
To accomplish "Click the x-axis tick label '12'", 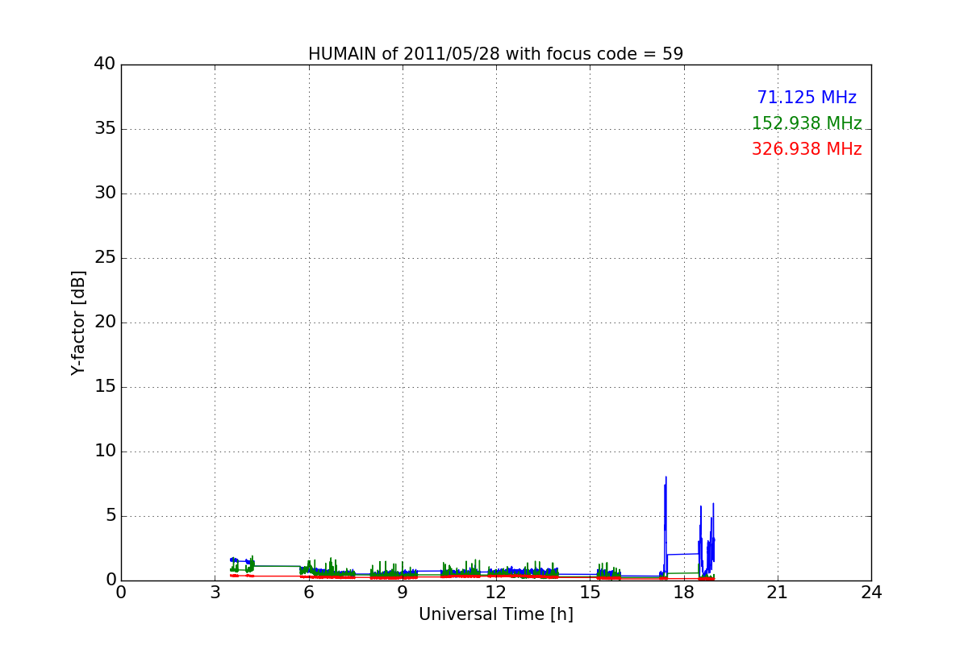I will [496, 593].
